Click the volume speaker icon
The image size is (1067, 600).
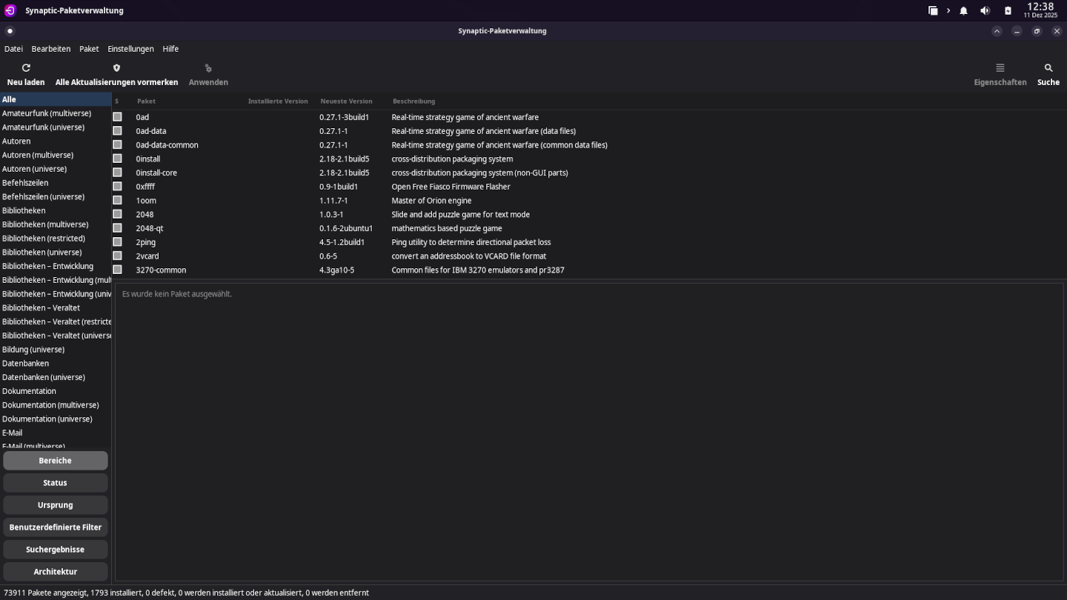985,11
